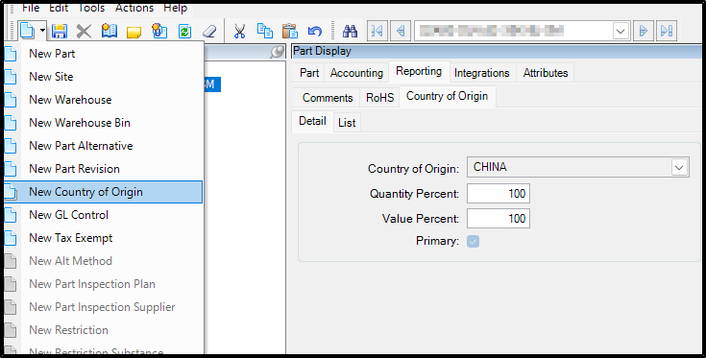The image size is (706, 358).
Task: Click the toolbar icon right of the sticky note
Action: coord(159,31)
